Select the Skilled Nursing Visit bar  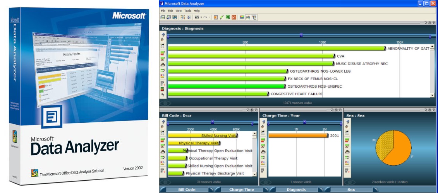(203, 135)
